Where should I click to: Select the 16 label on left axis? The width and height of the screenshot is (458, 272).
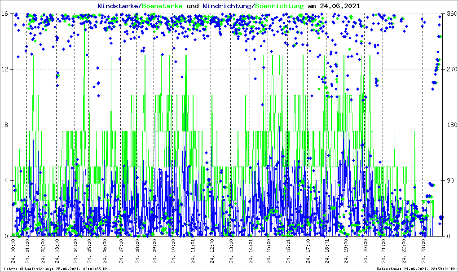click(x=4, y=13)
